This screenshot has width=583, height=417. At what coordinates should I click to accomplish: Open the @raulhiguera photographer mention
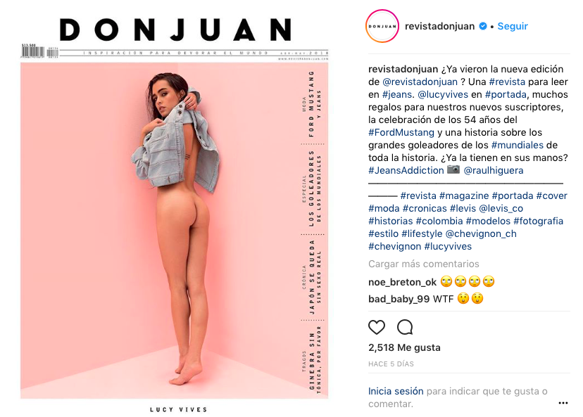(494, 170)
